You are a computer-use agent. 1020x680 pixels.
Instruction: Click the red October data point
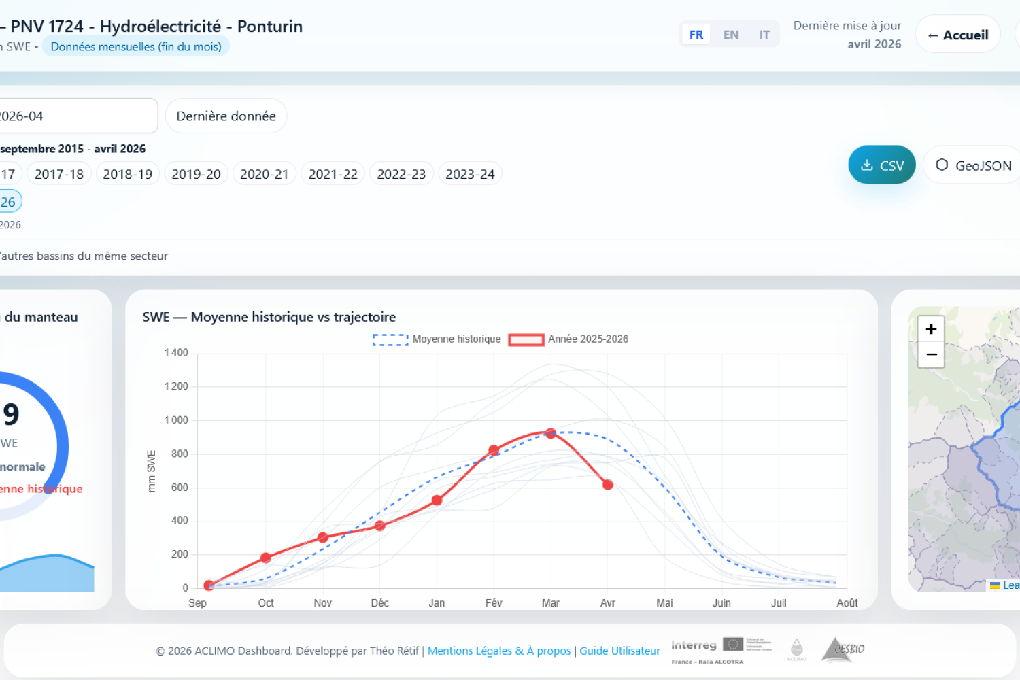pyautogui.click(x=266, y=558)
